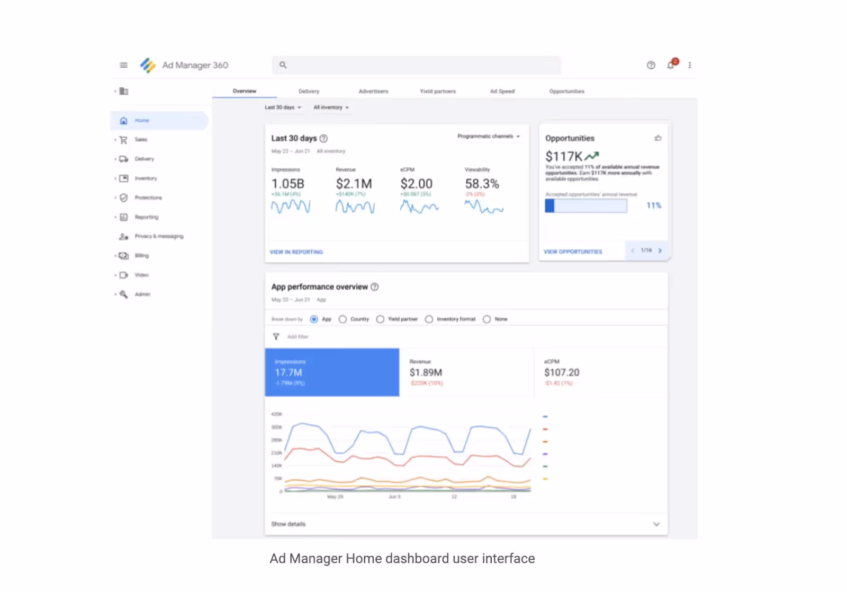The width and height of the screenshot is (847, 592).
Task: Open the Reporting section
Action: point(146,217)
